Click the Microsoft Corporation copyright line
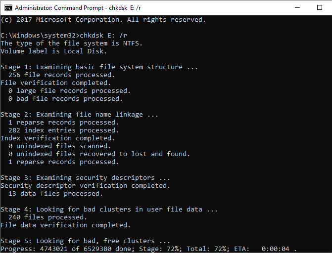332x253 pixels. coord(103,20)
